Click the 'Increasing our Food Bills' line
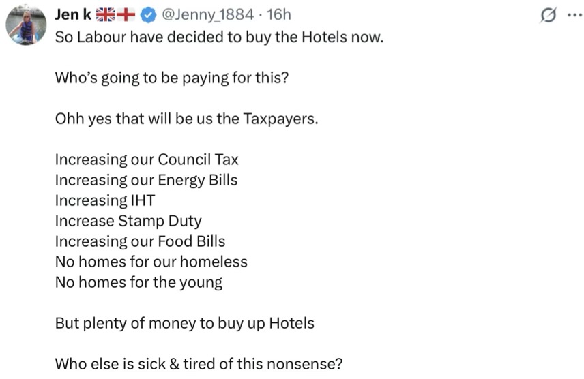Viewport: 584px width, 379px height. click(140, 241)
